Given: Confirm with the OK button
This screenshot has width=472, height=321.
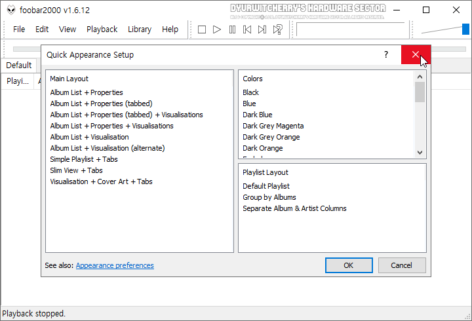Looking at the screenshot, I should click(x=349, y=265).
